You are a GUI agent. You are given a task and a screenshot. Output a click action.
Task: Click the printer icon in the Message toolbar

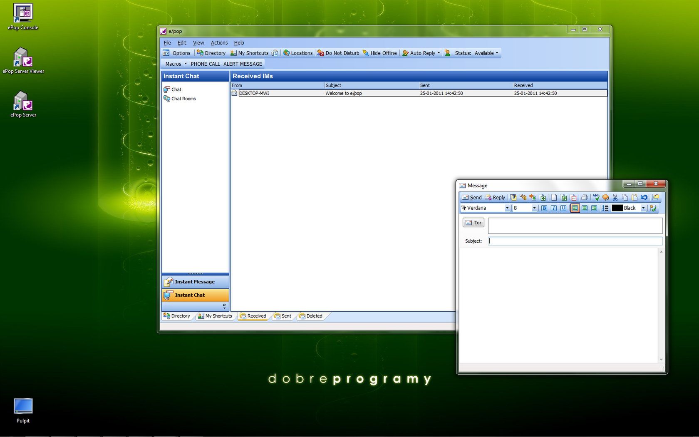(x=585, y=197)
